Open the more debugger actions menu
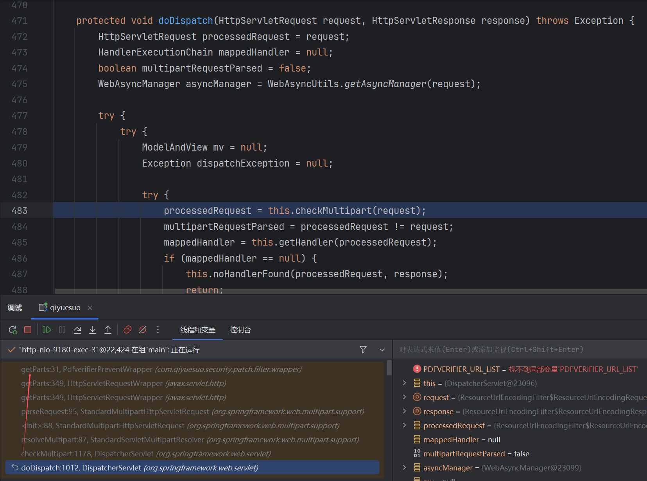Viewport: 647px width, 481px height. [x=158, y=330]
